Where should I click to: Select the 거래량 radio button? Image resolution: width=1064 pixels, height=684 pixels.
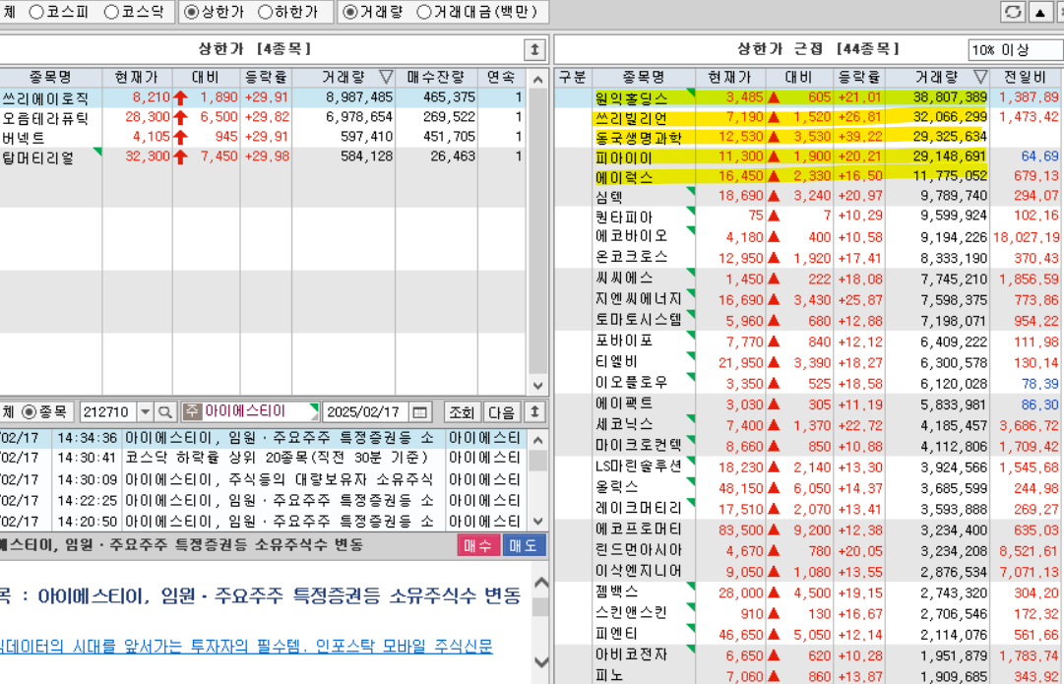350,12
